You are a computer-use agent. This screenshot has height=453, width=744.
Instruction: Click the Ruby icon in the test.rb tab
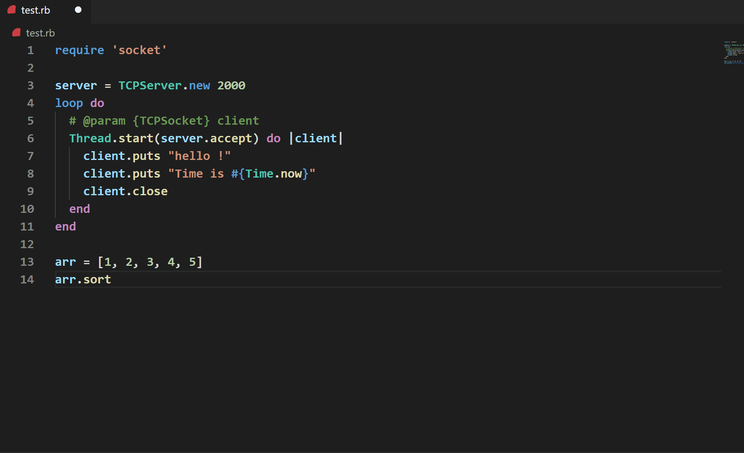pyautogui.click(x=12, y=10)
